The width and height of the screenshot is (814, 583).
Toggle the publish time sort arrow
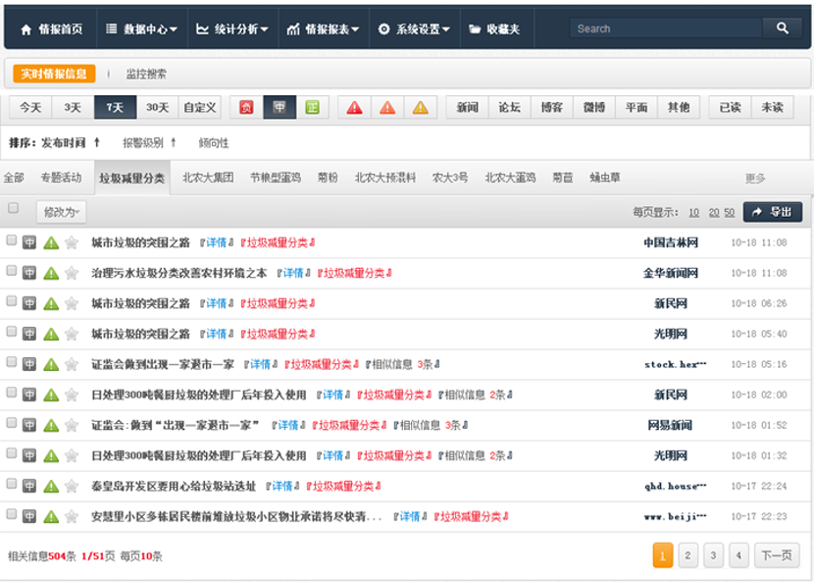pyautogui.click(x=96, y=142)
